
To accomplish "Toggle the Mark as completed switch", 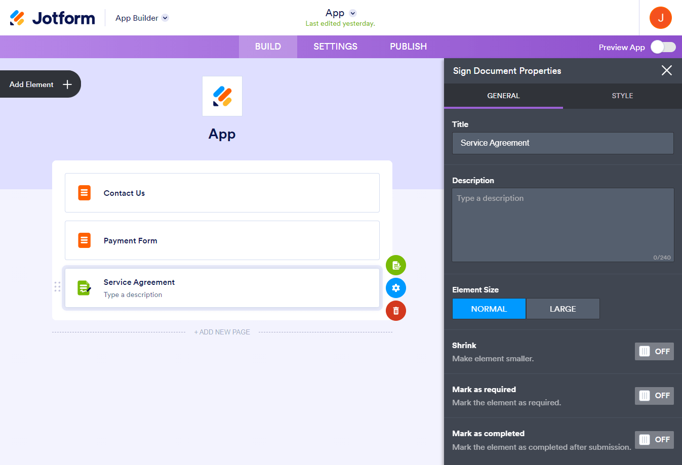I will 654,440.
